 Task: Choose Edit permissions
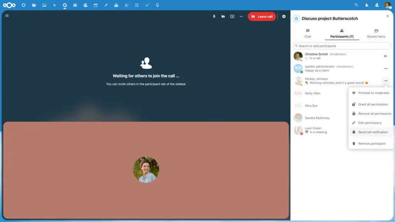[371, 123]
